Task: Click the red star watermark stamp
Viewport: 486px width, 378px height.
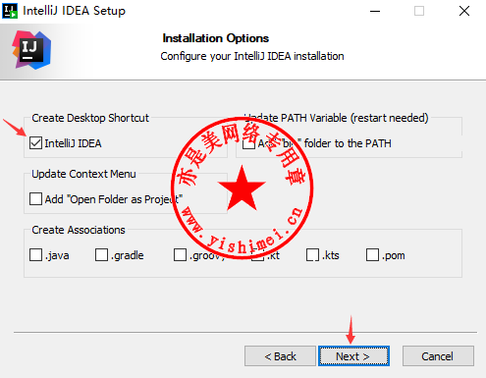Action: 242,189
